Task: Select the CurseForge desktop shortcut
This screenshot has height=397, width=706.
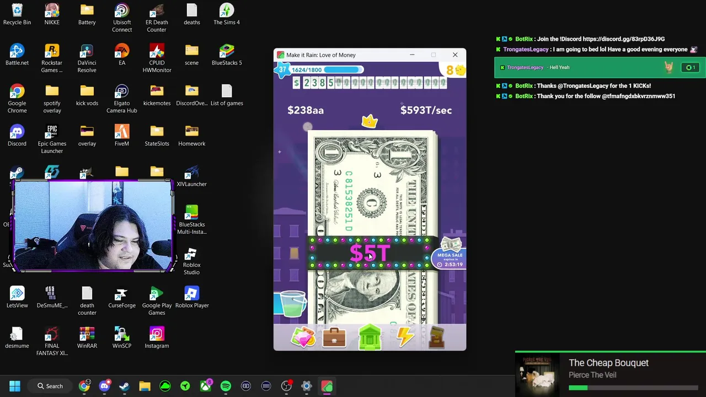Action: coord(122,297)
